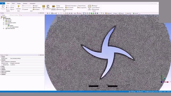Insert an Annotation
171x96 pixels.
click(36, 10)
